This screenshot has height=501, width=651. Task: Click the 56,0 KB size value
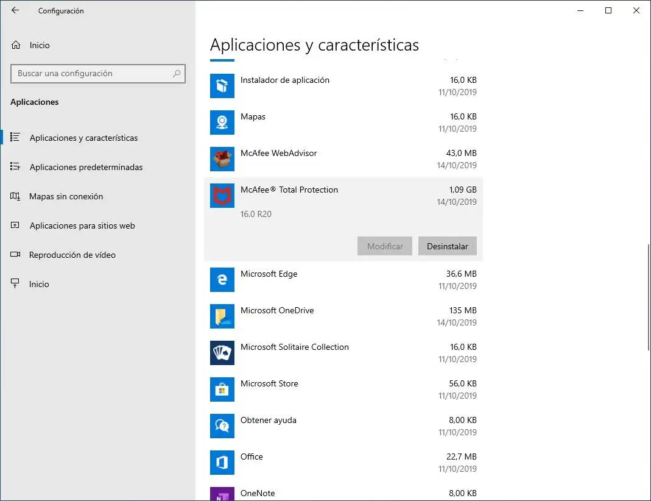coord(462,383)
